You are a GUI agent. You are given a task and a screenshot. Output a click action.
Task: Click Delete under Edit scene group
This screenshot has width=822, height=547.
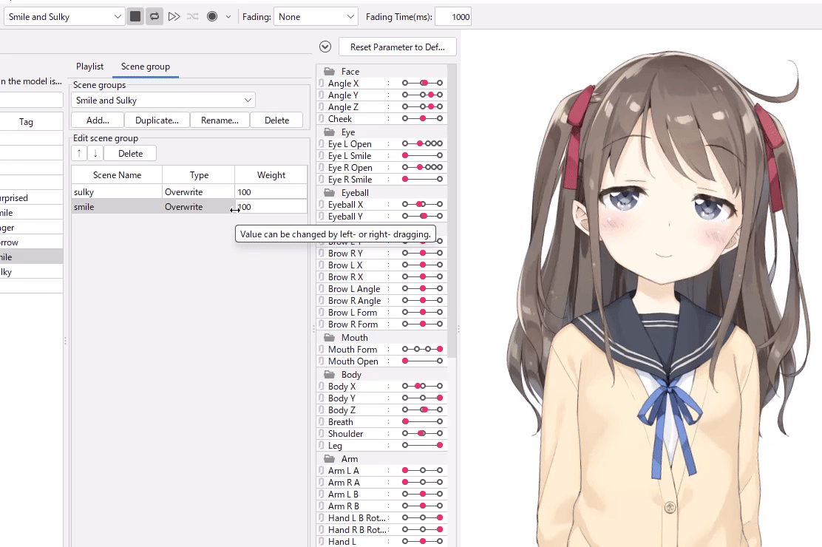130,153
